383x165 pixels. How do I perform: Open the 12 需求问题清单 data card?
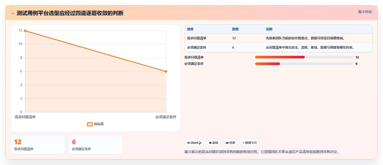[38, 145]
